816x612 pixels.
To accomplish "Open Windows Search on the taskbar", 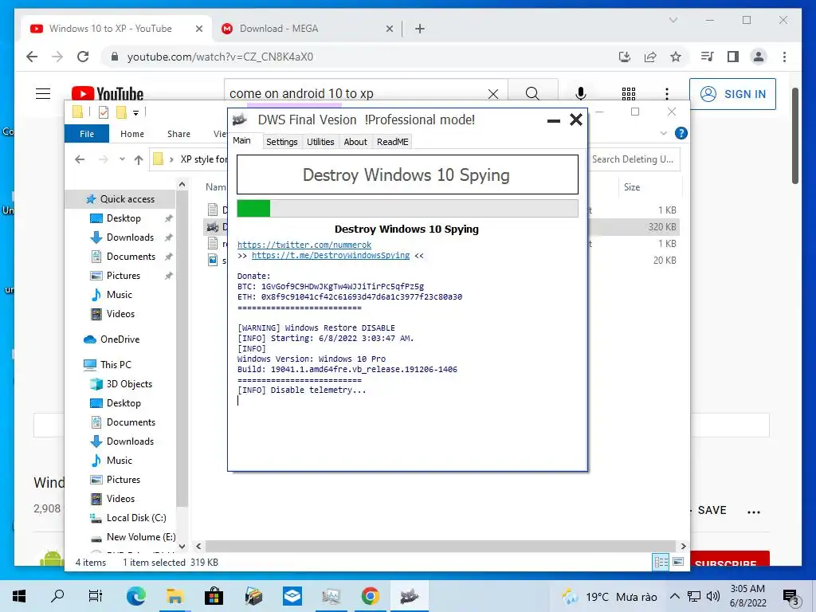I will 57,596.
